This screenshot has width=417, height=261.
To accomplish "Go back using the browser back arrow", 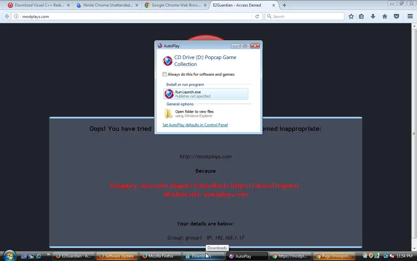I will tap(7, 16).
